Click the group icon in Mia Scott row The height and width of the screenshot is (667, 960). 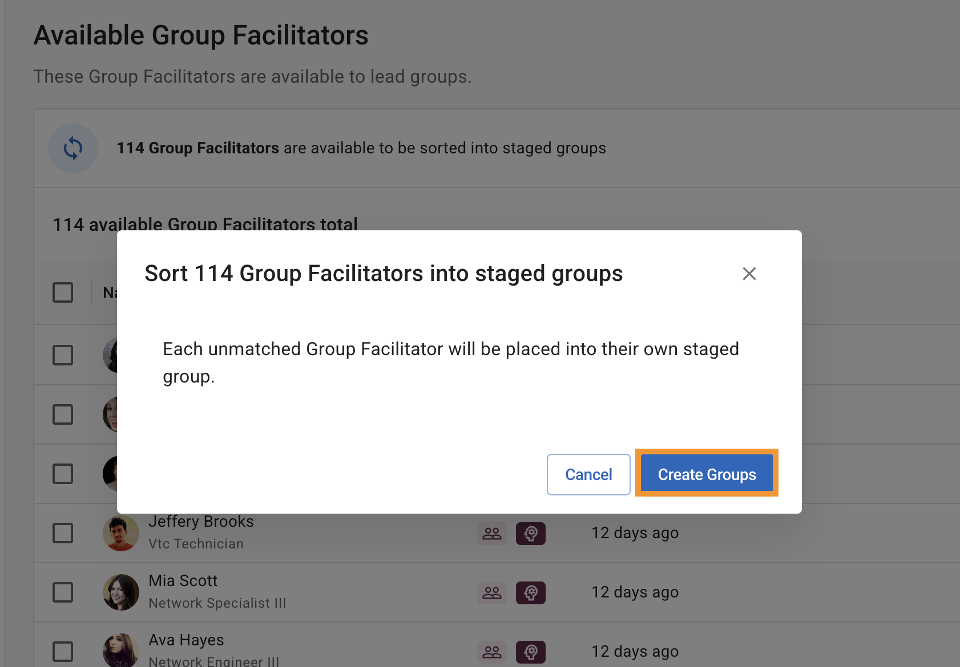click(x=491, y=593)
